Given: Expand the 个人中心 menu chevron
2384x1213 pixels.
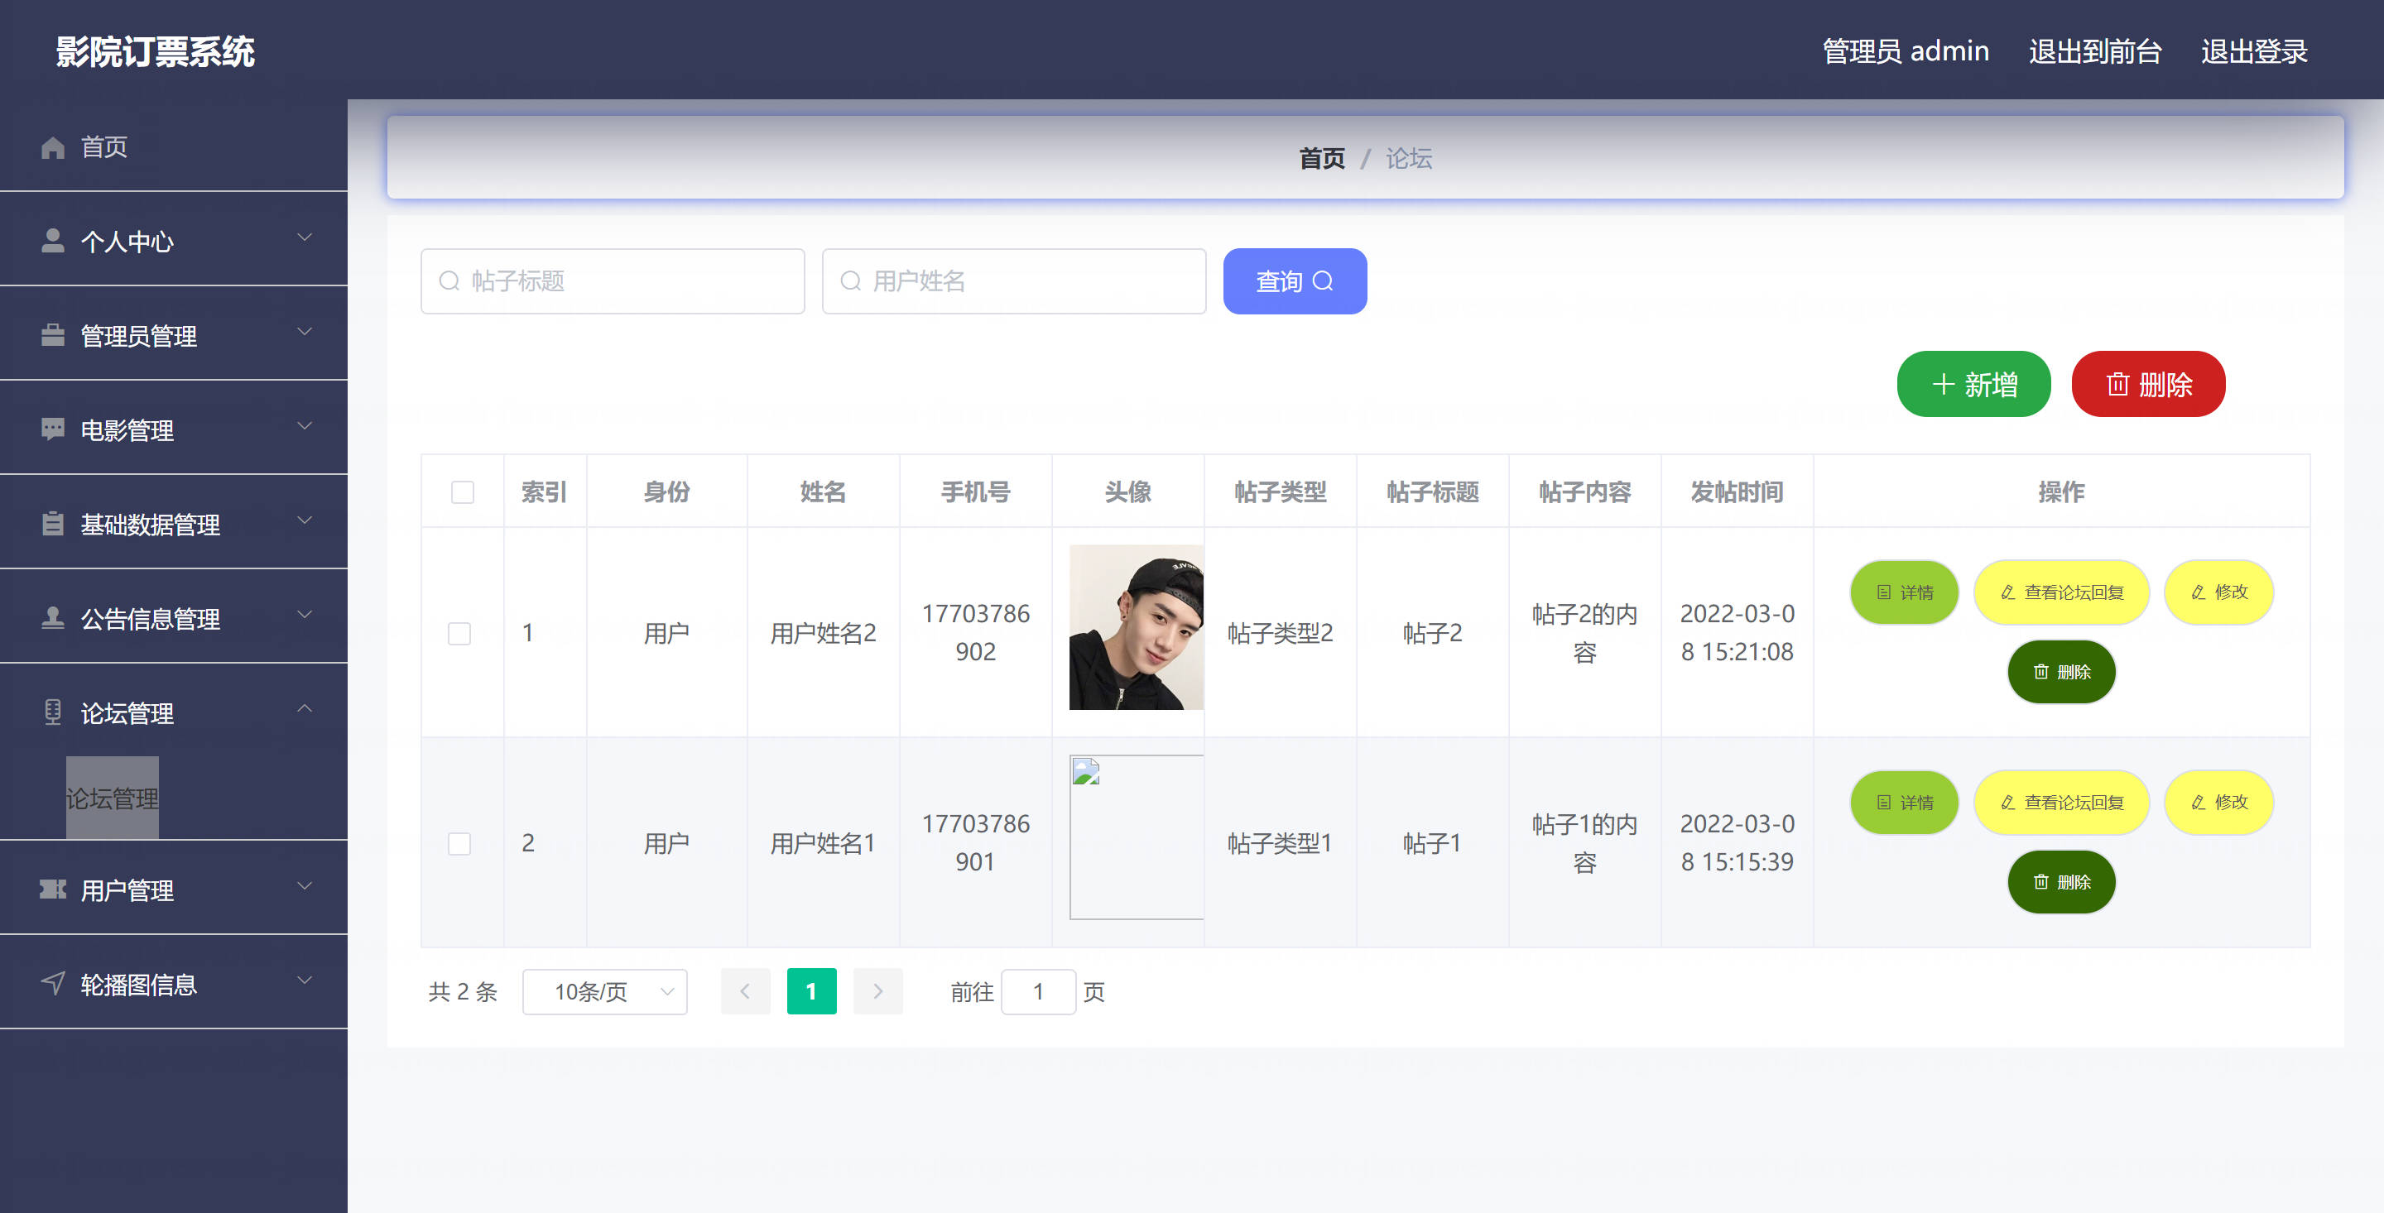Looking at the screenshot, I should pos(305,237).
